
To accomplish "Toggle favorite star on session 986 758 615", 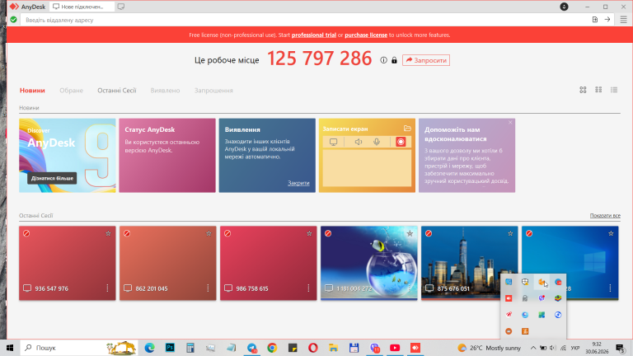I will coord(309,233).
